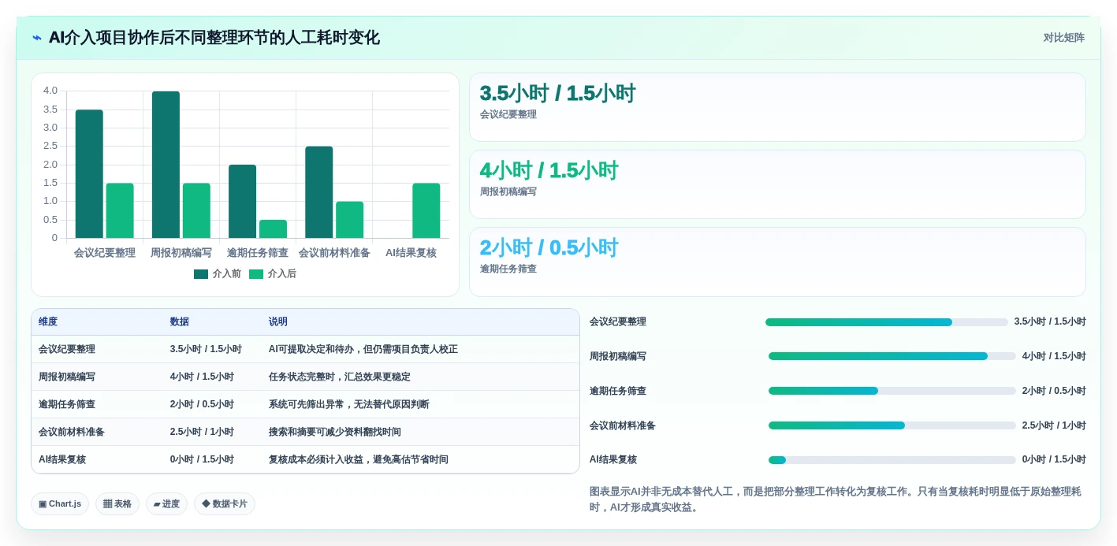Screen dimensions: 1117x546
Task: Click the tall 介入前 bar for 周报初稿编写
Action: click(166, 165)
